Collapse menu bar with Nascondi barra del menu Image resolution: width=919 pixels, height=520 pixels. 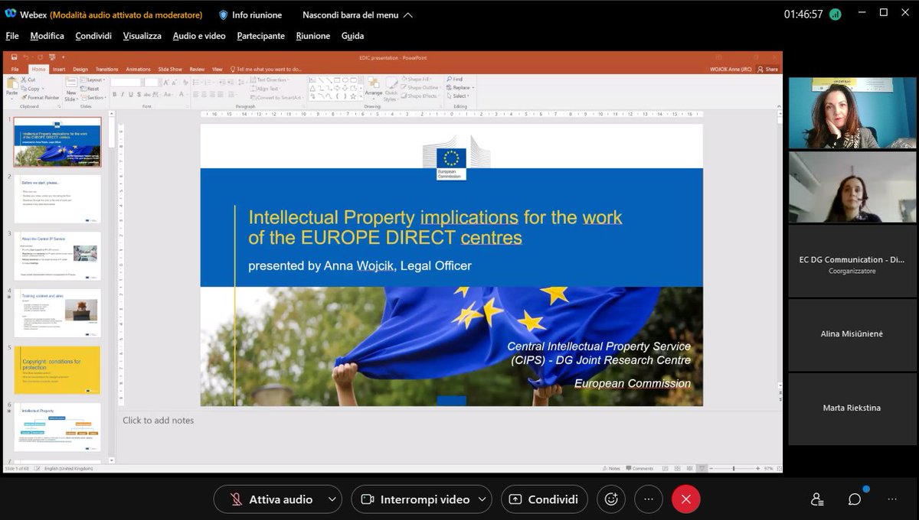(x=357, y=15)
